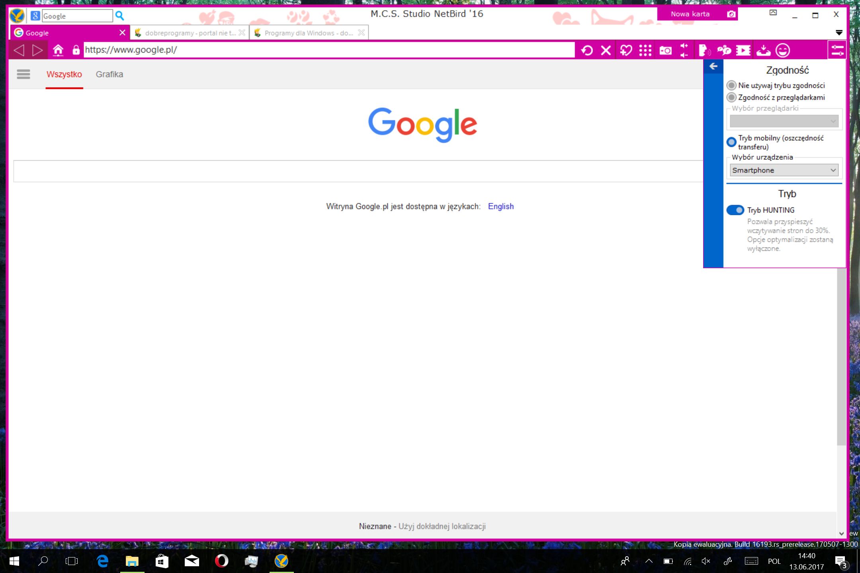Viewport: 860px width, 573px height.
Task: Expand the tab list arrow below window controls
Action: coord(839,33)
